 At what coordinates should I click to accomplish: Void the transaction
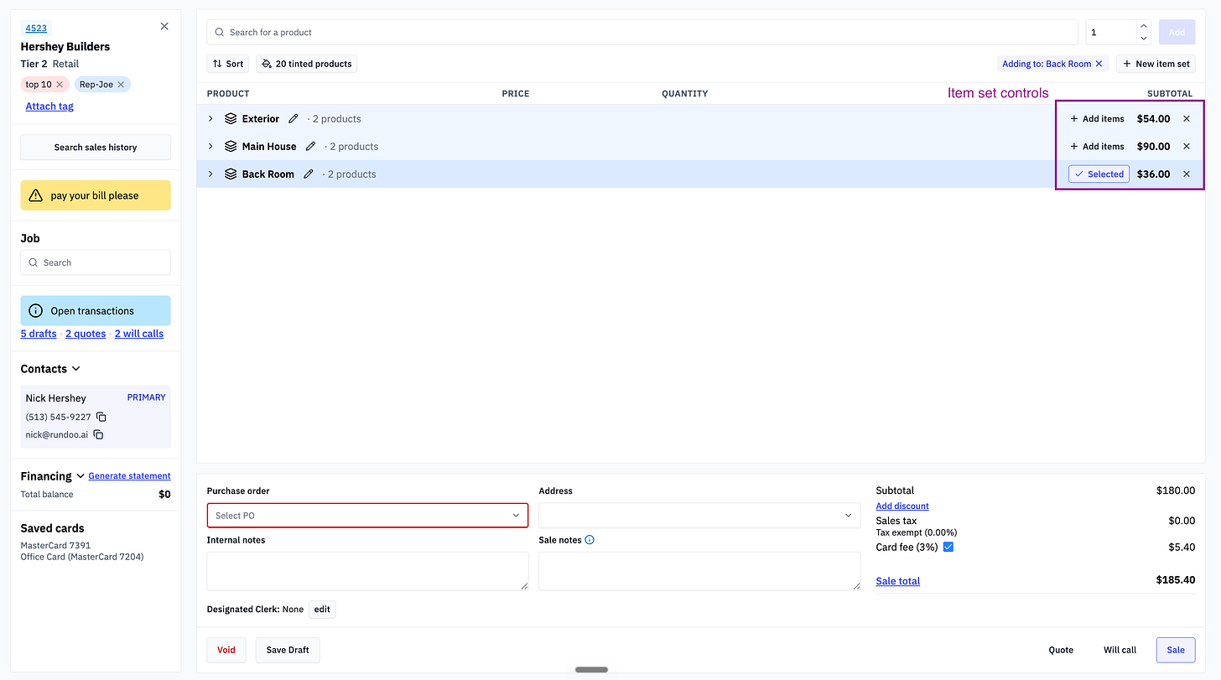point(226,650)
